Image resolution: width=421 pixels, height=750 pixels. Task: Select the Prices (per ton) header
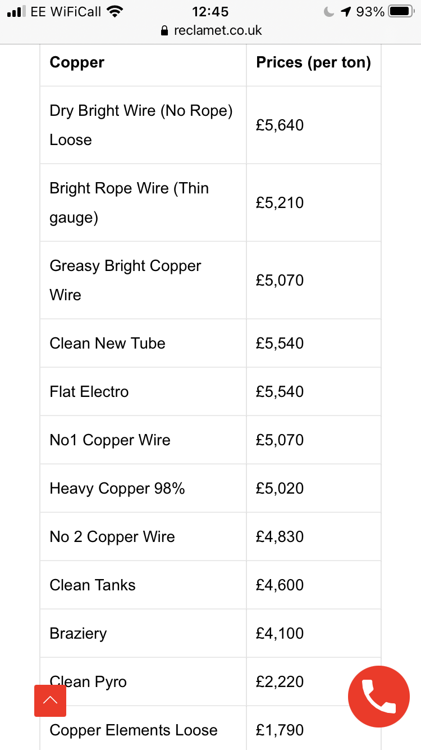tap(313, 62)
